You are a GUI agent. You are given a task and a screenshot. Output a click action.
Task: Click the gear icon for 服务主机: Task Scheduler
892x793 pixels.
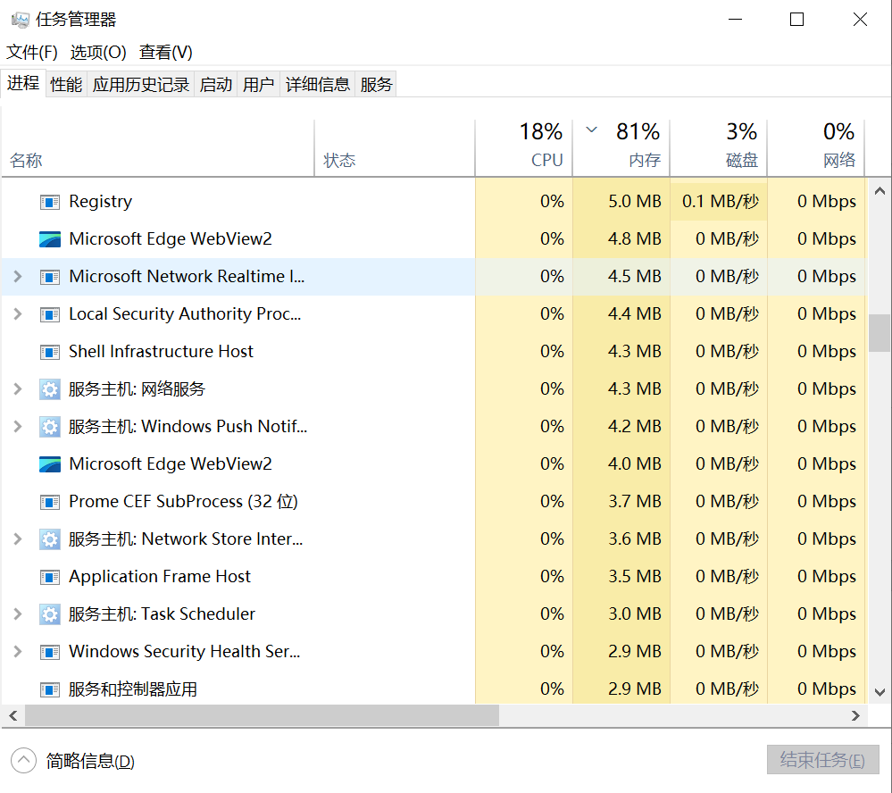[49, 615]
